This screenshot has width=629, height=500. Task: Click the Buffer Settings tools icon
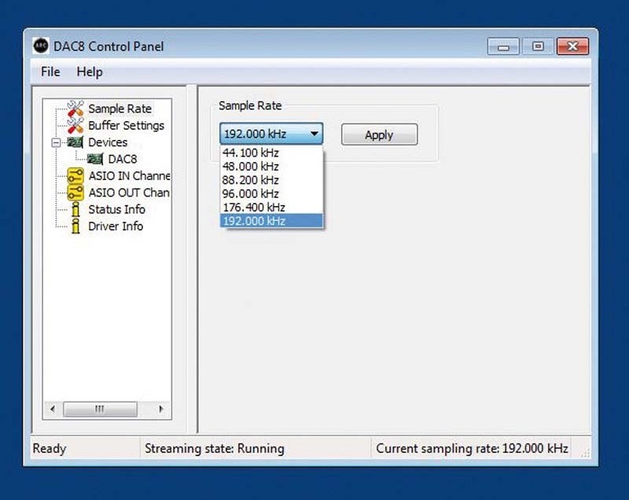point(75,126)
